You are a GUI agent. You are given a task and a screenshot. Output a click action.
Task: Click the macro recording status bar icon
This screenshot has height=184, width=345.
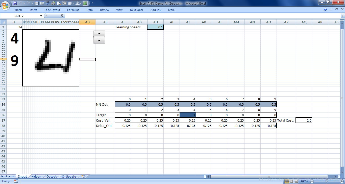(x=16, y=181)
